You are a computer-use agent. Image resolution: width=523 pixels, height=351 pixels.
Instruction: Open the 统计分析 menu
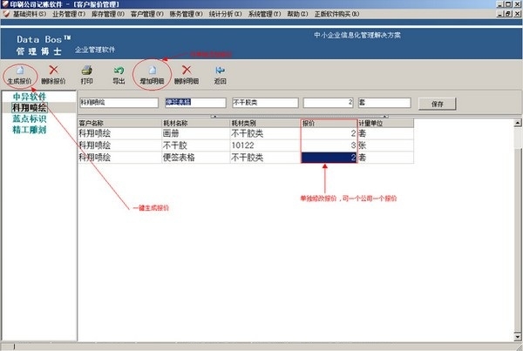pos(225,14)
